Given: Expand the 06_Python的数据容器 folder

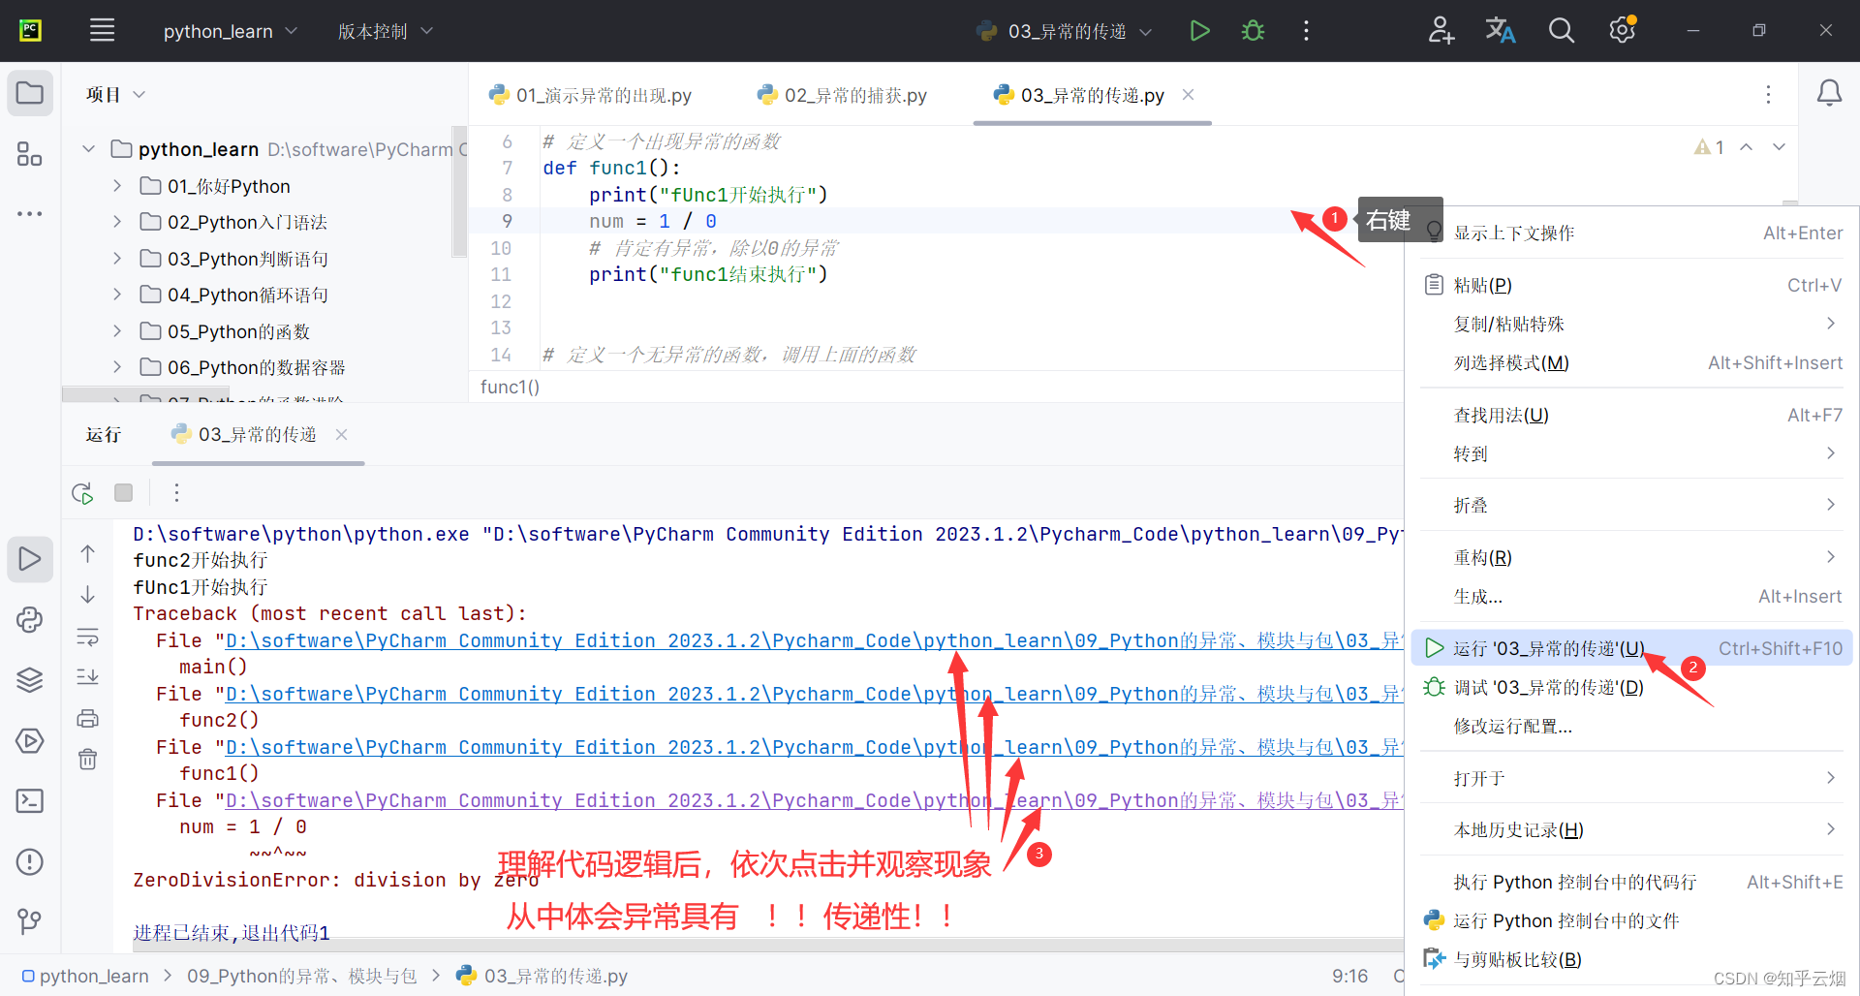Looking at the screenshot, I should tap(117, 367).
